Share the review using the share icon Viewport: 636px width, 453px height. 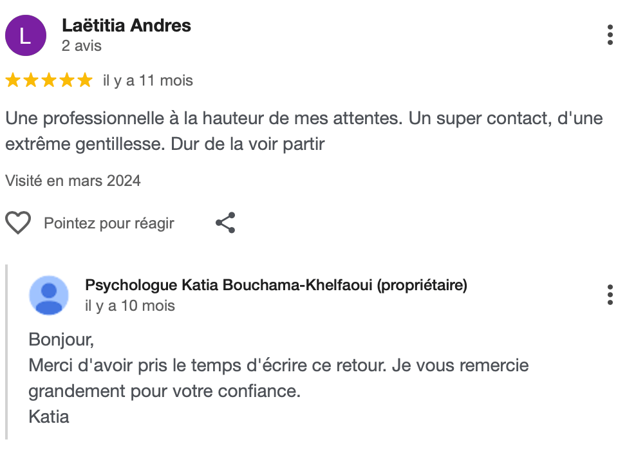pos(225,223)
